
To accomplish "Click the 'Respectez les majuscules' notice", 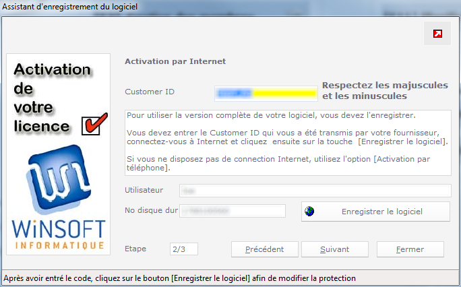I will [385, 90].
